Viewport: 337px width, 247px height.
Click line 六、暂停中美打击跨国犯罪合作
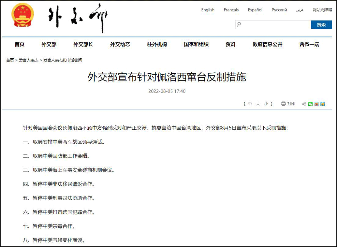click(x=59, y=212)
